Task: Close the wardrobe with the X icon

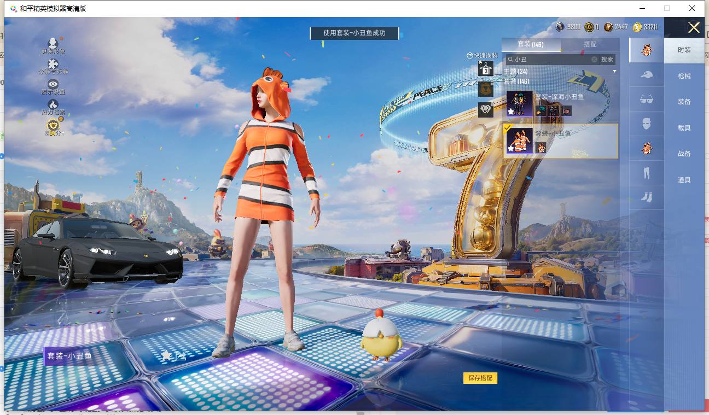Action: (x=694, y=28)
